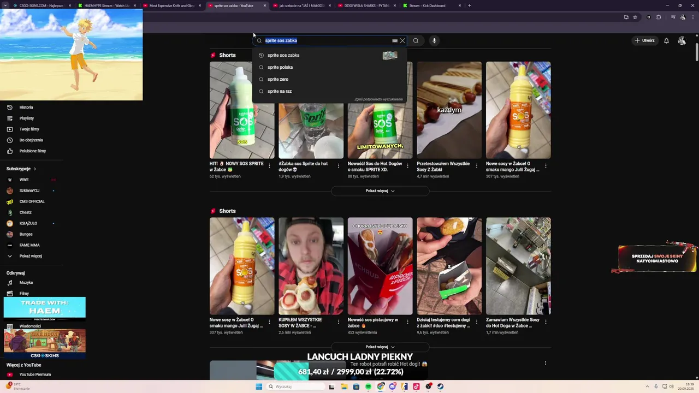Open the on-screen keyboard icon in the search box

pyautogui.click(x=394, y=40)
